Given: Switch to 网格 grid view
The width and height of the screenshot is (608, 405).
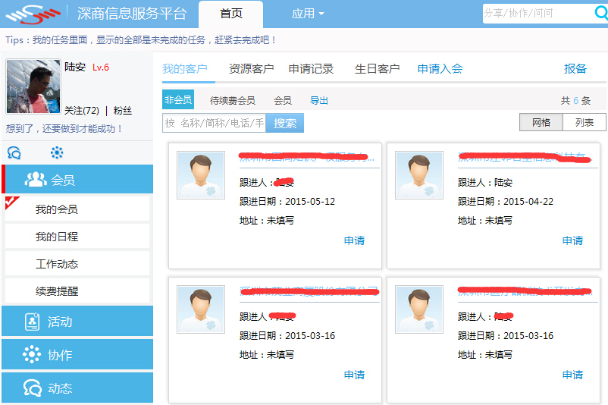Looking at the screenshot, I should (x=541, y=123).
